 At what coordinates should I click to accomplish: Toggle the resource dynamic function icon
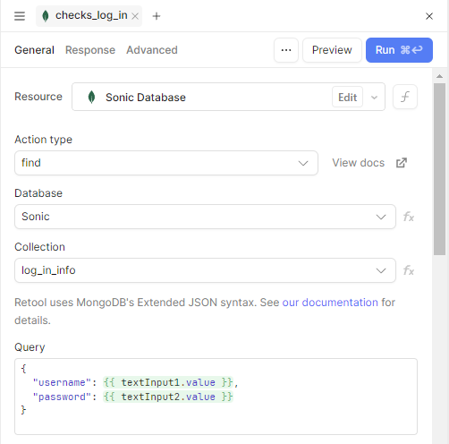(405, 97)
